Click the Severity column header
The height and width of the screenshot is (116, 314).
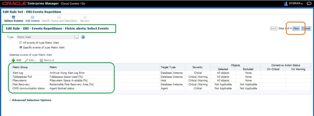click(198, 67)
